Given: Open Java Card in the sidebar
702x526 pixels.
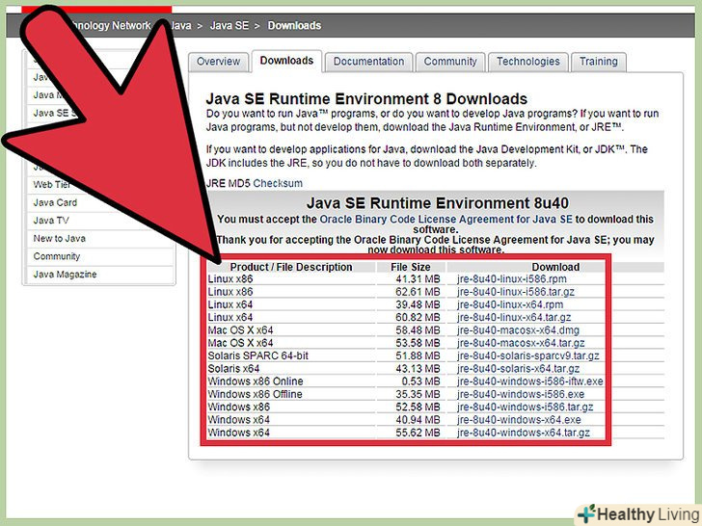Looking at the screenshot, I should click(55, 202).
